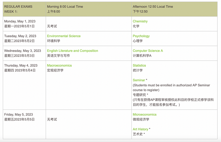The width and height of the screenshot is (221, 142).
Task: Select the '下午12:50' header text
Action: click(140, 11)
